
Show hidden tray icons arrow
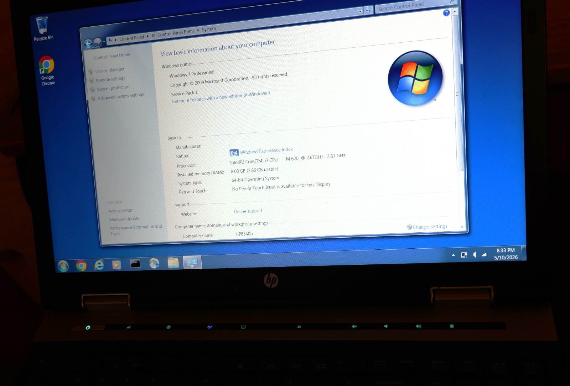click(x=453, y=255)
